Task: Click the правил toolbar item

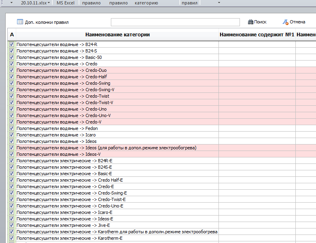Action: [189, 3]
